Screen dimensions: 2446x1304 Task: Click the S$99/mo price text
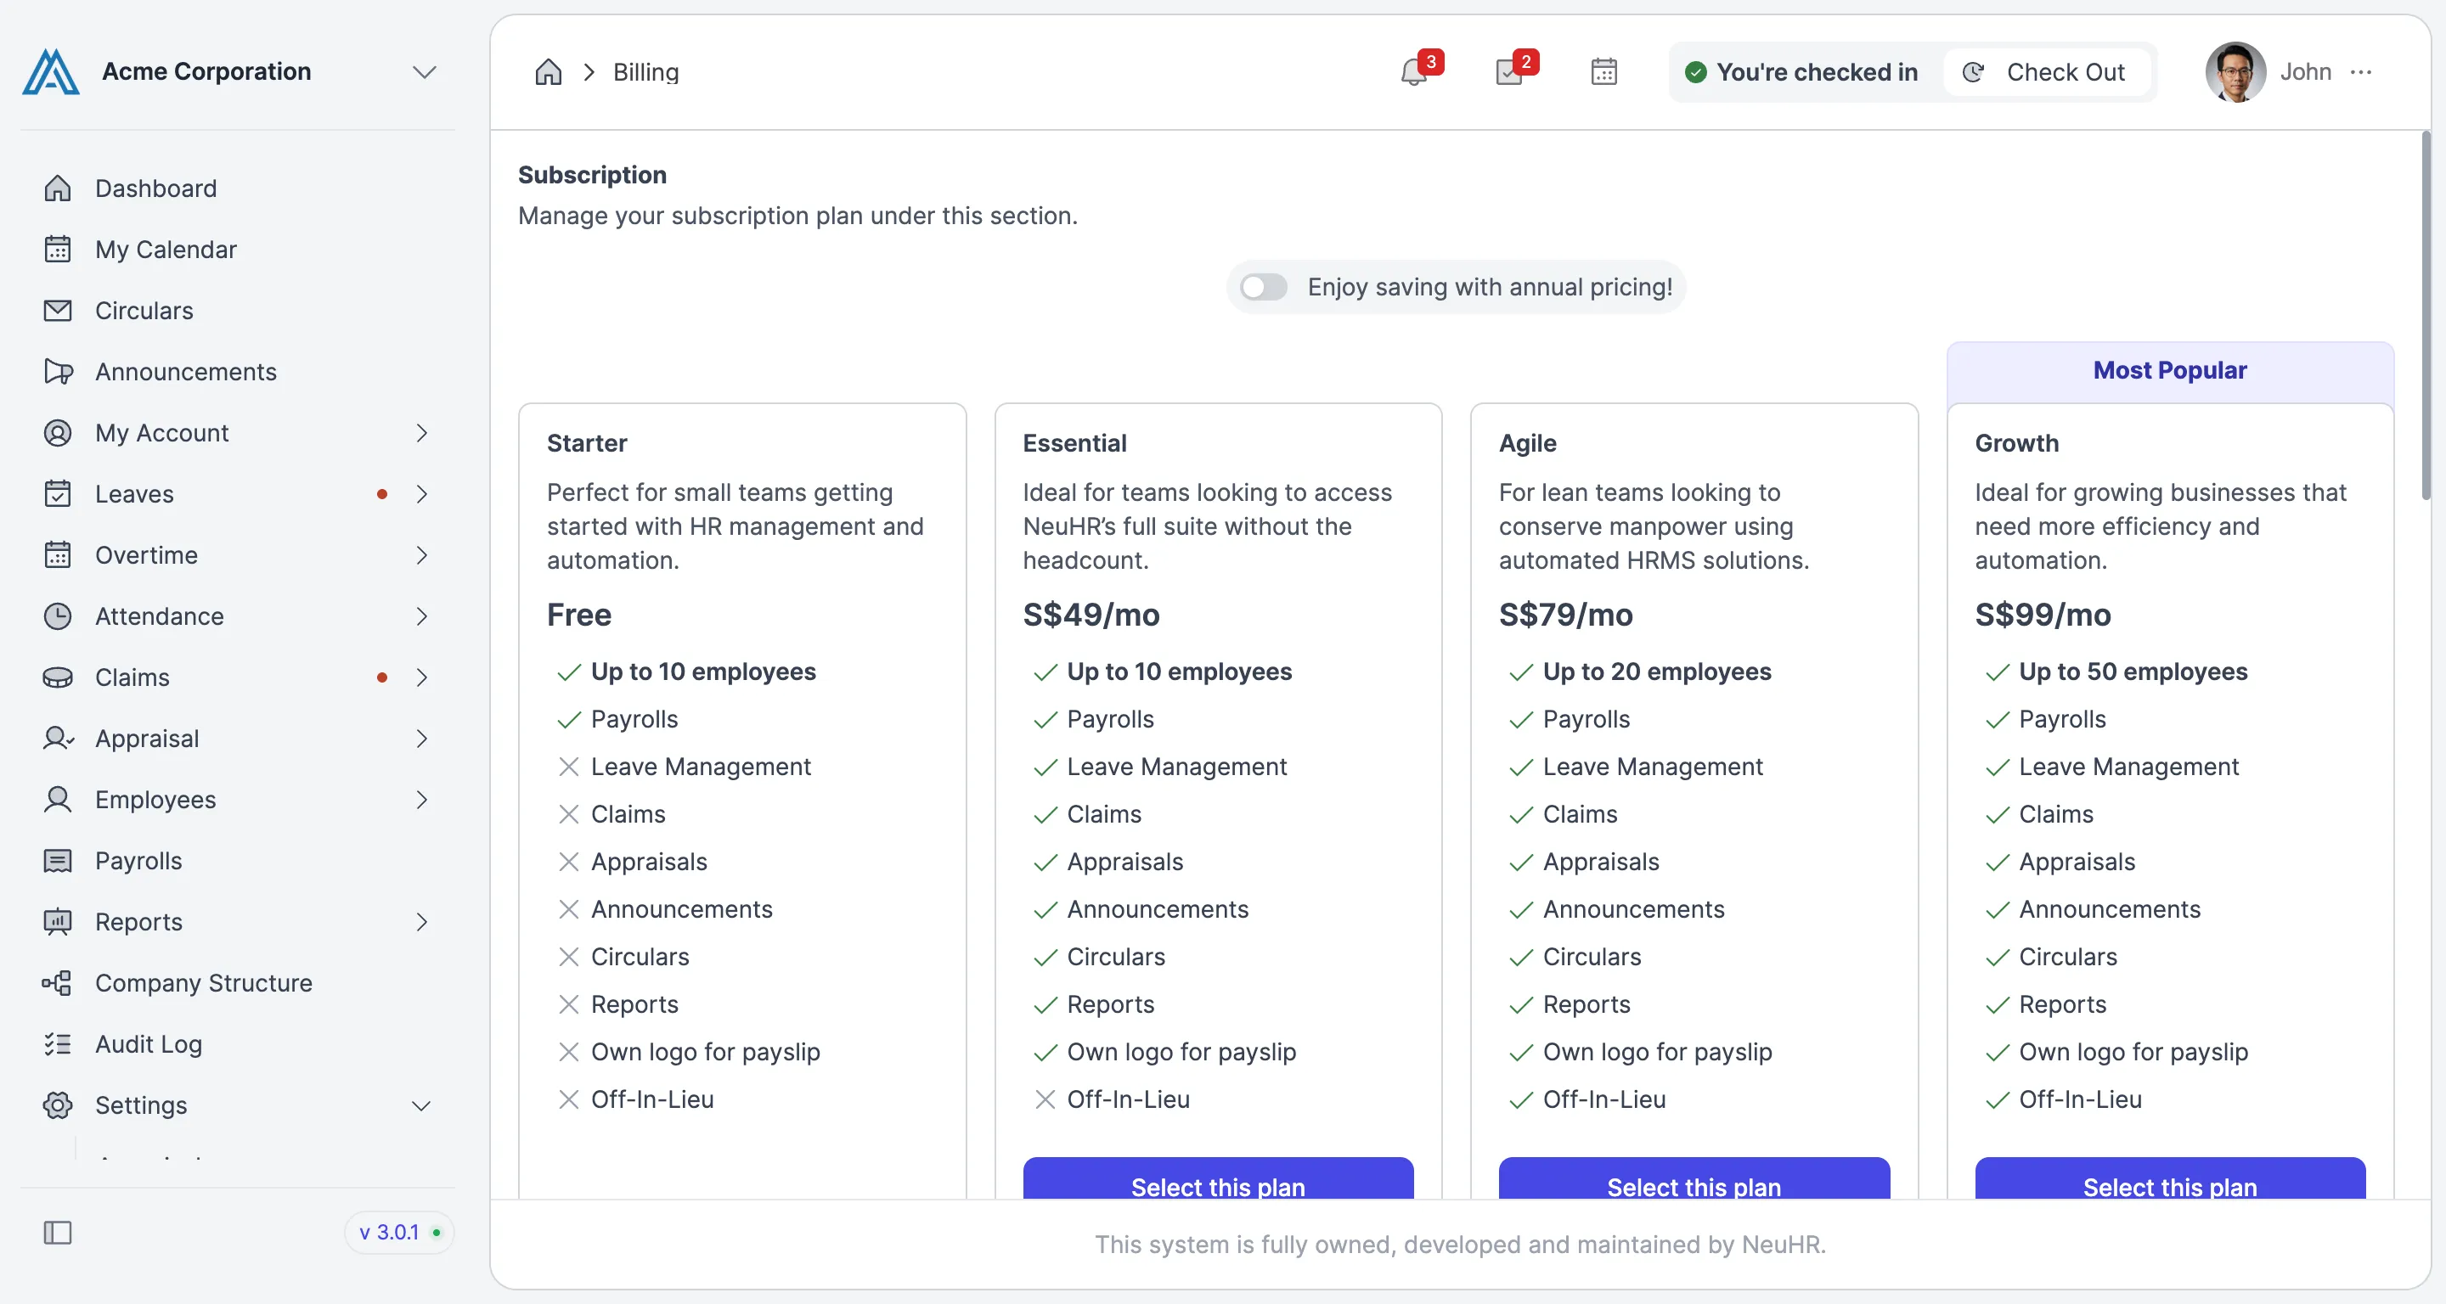click(2042, 614)
